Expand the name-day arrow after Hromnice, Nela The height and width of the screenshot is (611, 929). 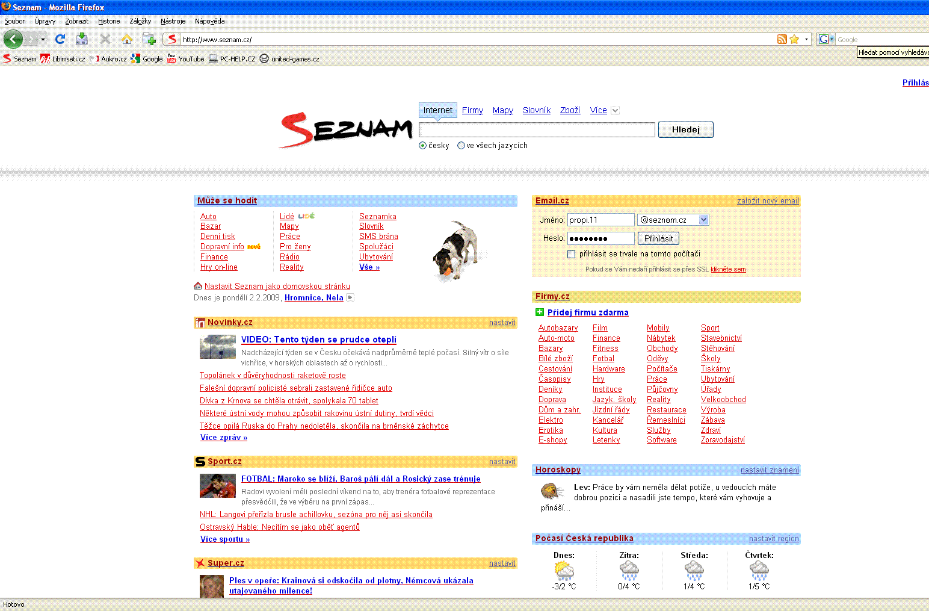pos(350,297)
